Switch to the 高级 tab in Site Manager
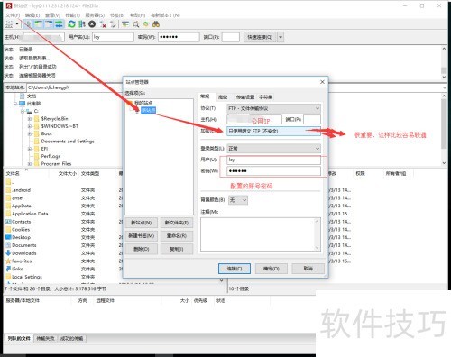The height and width of the screenshot is (357, 451). coord(223,96)
